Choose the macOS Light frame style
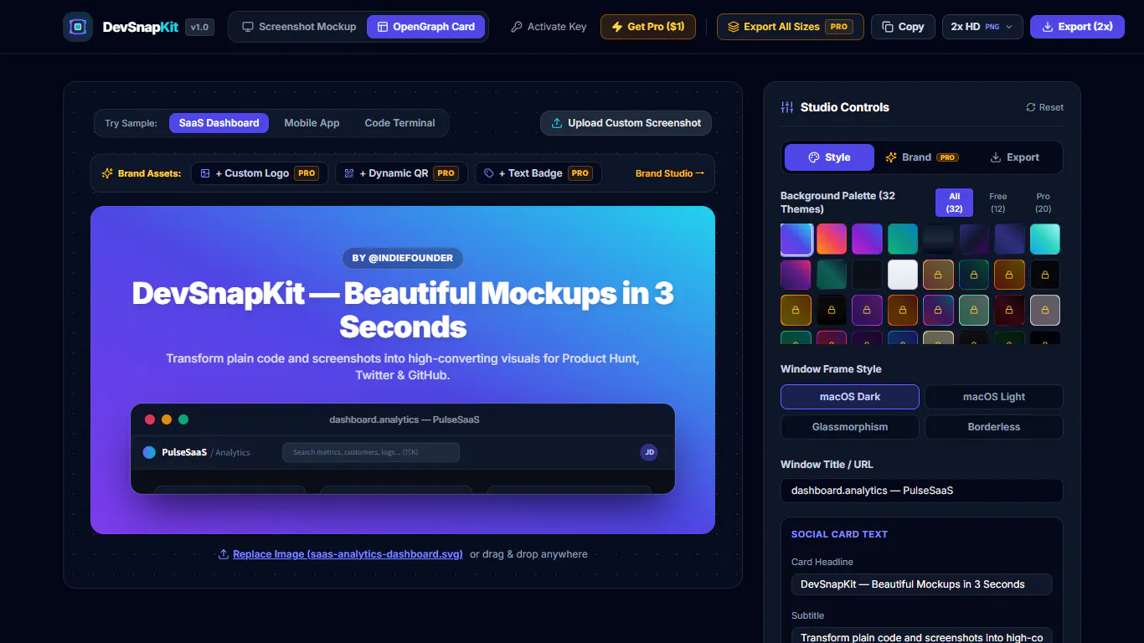The image size is (1144, 643). pos(994,397)
